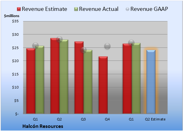
Task: Click the "Halcón Resources" chart title
Action: pos(43,126)
